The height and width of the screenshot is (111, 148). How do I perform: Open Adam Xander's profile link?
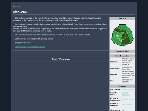pyautogui.click(x=127, y=104)
